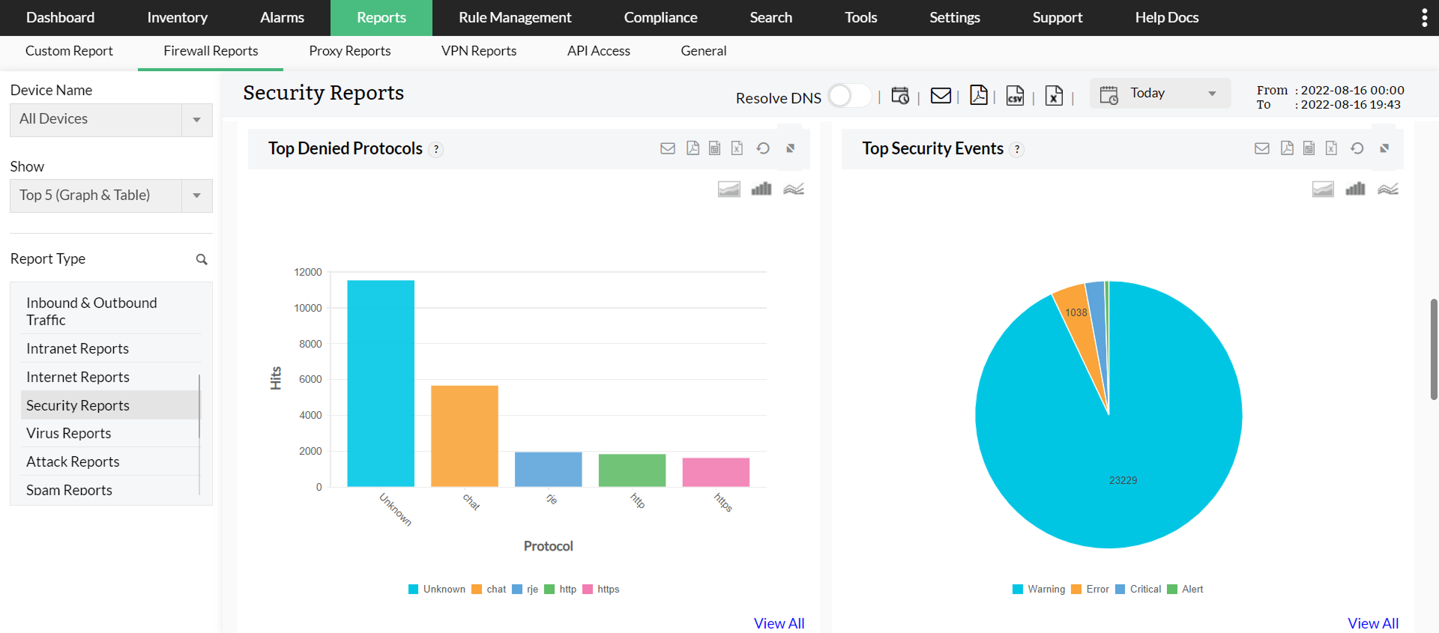Viewport: 1439px width, 633px height.
Task: Switch to the Proxy Reports tab
Action: pos(350,51)
